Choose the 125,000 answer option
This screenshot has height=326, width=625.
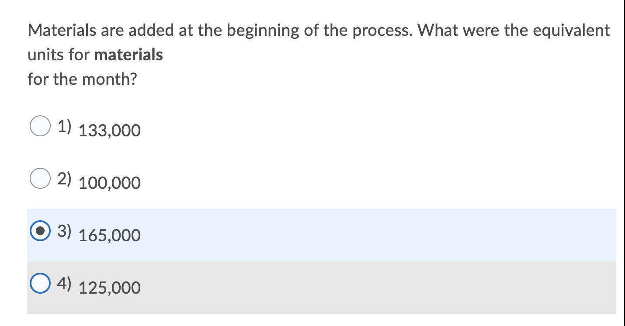tap(40, 283)
